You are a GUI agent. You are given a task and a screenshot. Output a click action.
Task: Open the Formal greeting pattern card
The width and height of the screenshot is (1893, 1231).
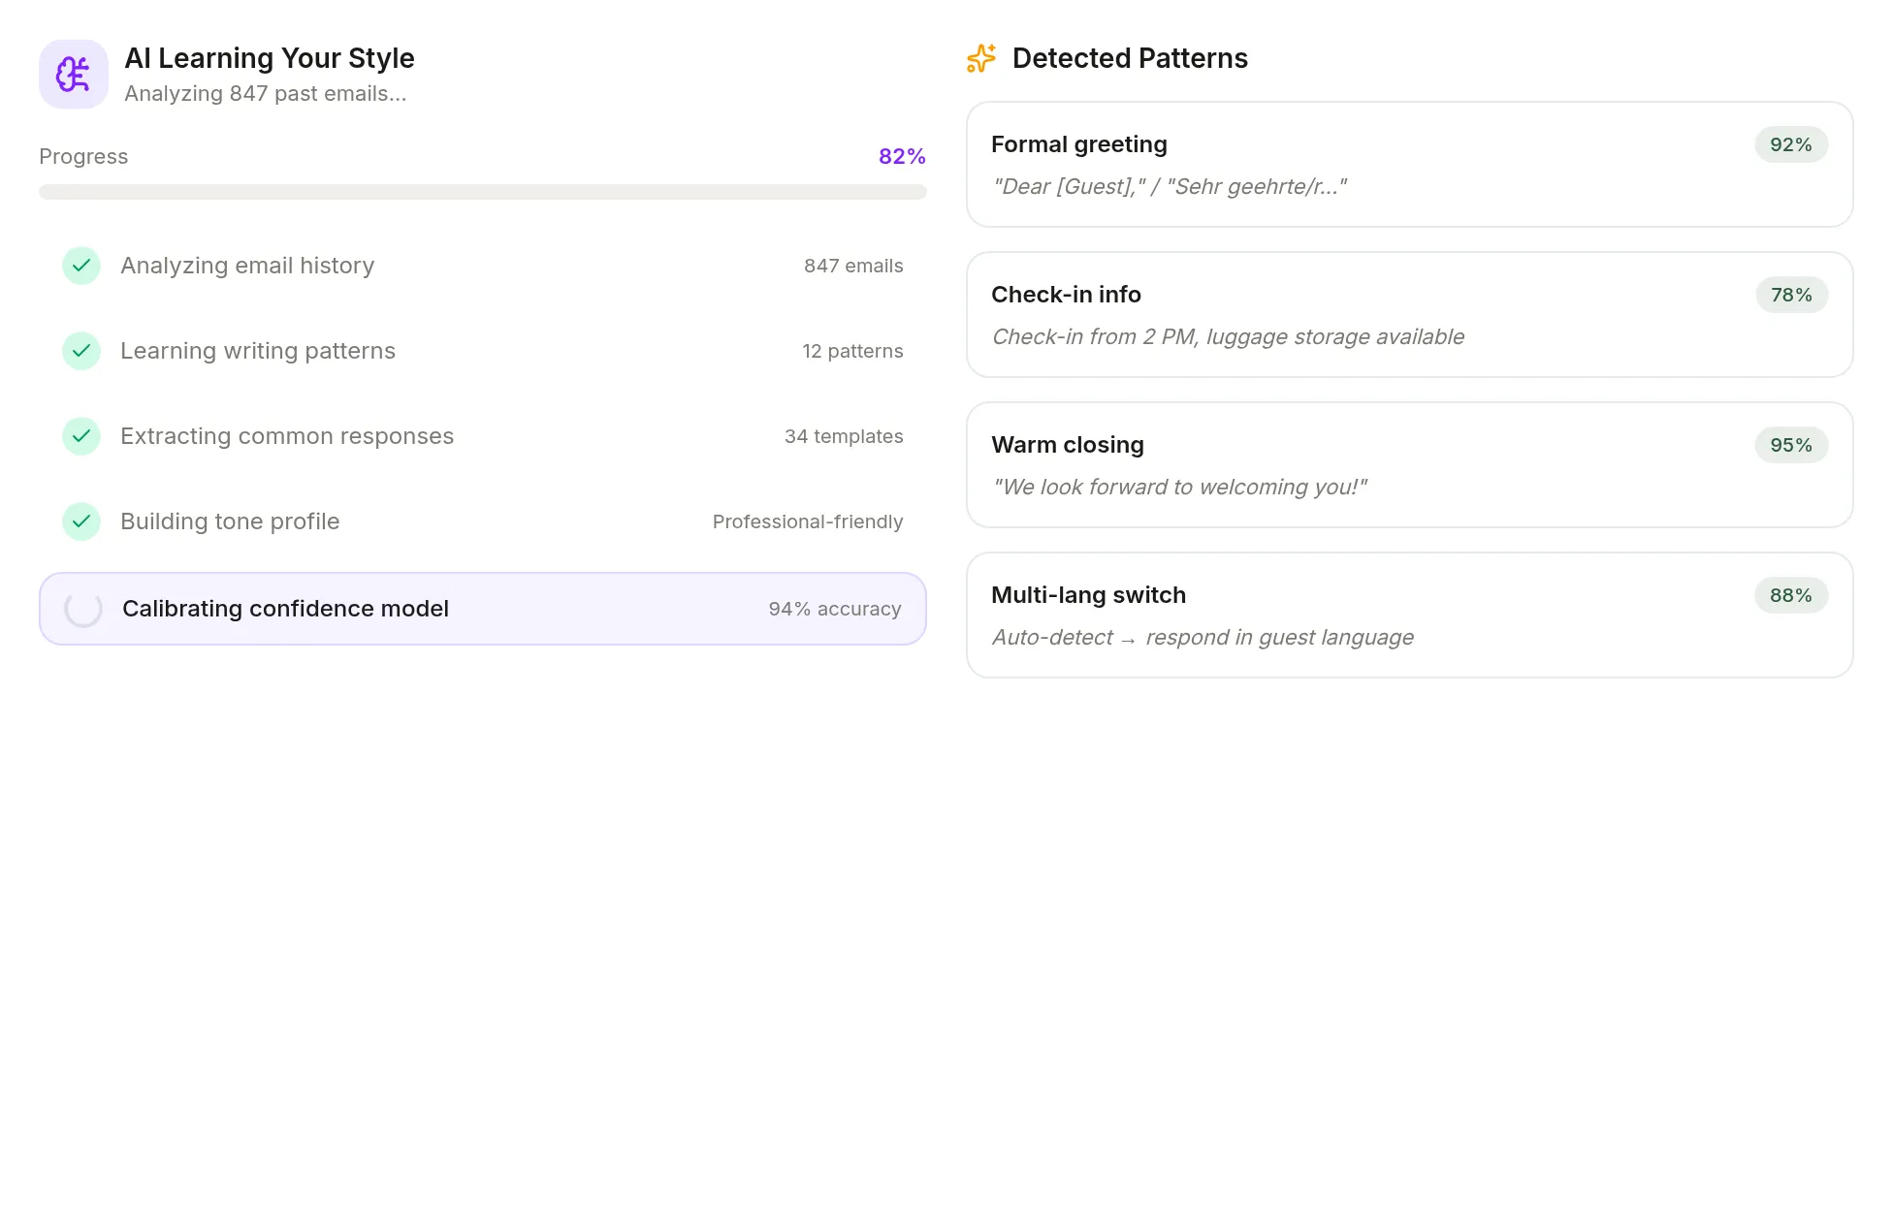point(1410,165)
